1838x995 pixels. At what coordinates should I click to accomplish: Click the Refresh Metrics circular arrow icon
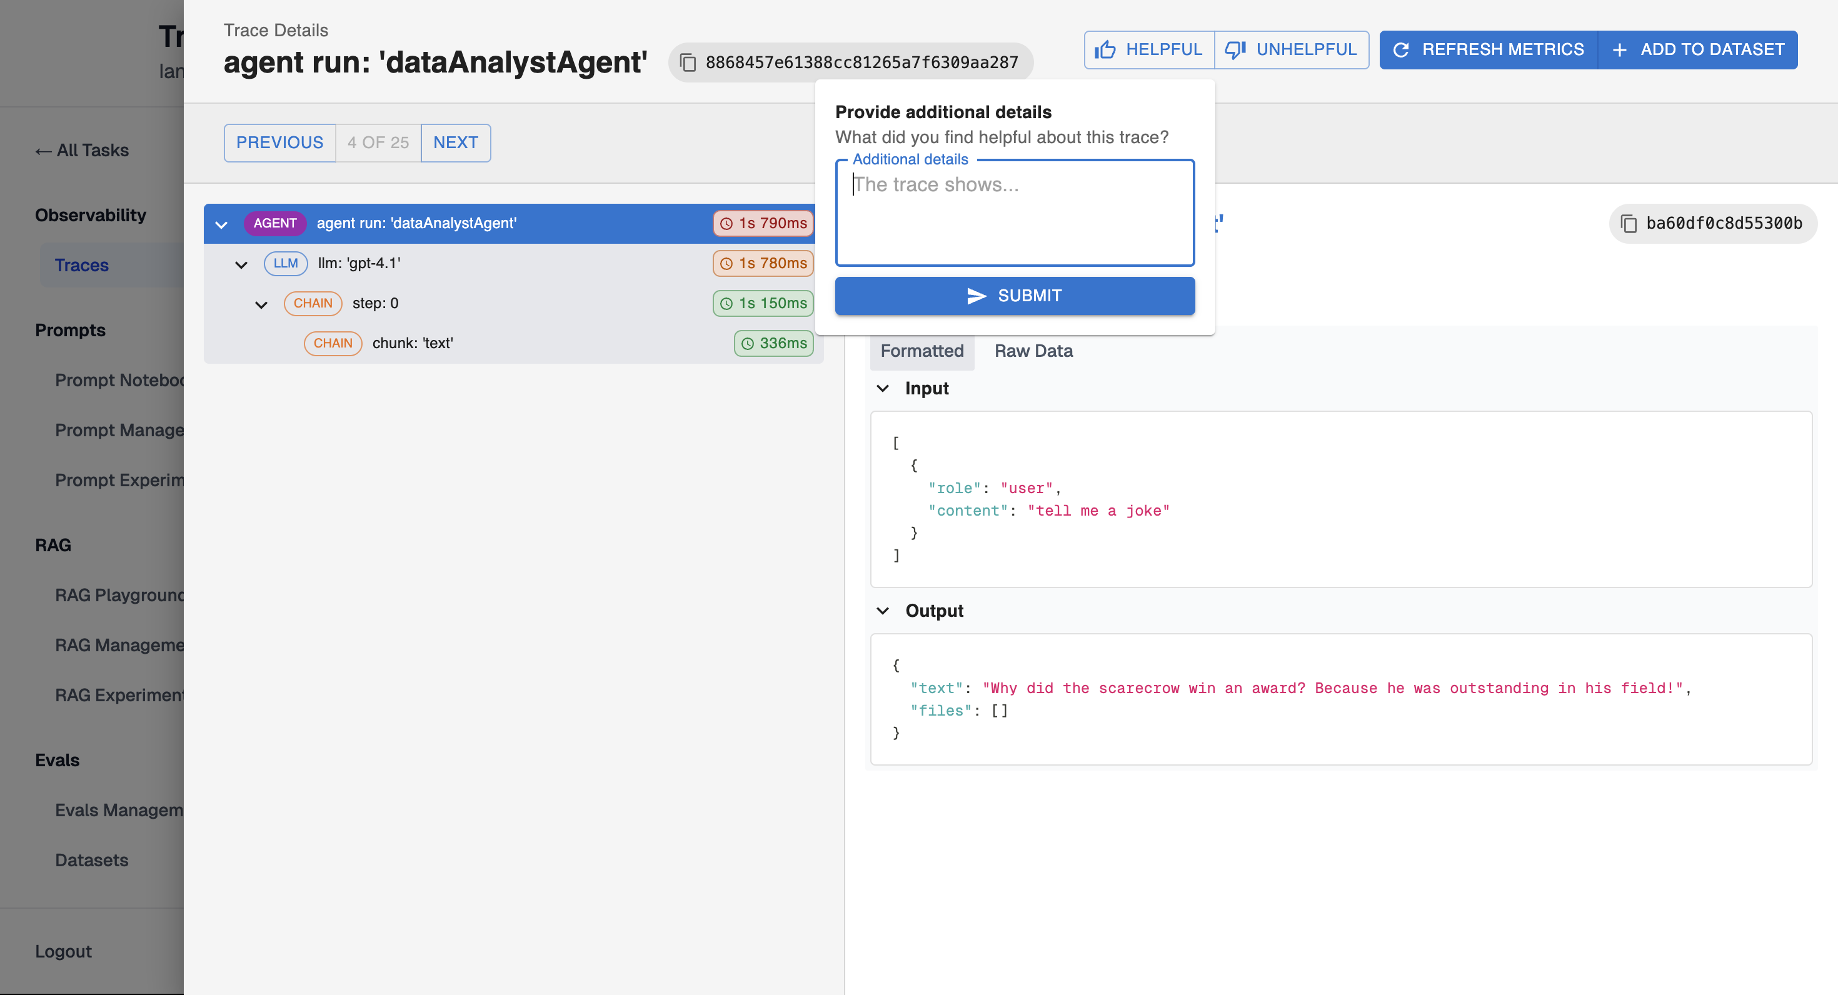[1400, 50]
